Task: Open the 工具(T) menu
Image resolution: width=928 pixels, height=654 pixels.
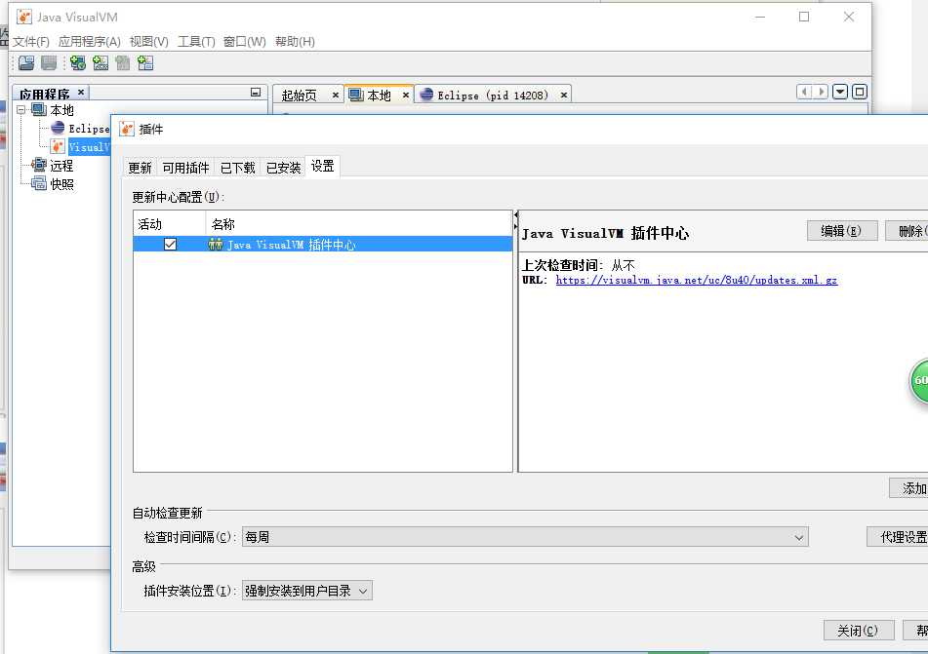Action: [x=196, y=41]
